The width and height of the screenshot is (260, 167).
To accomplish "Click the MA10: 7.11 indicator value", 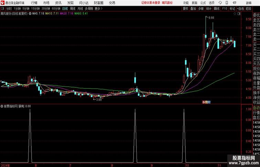I will click(x=52, y=14).
